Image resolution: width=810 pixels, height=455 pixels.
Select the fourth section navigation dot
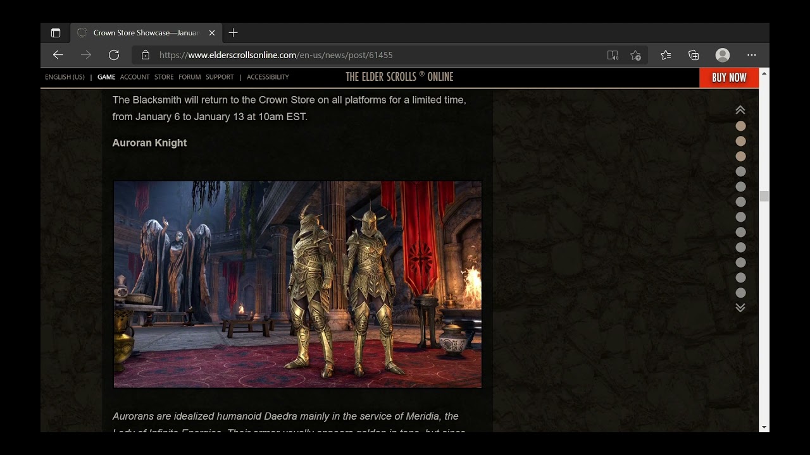click(740, 171)
